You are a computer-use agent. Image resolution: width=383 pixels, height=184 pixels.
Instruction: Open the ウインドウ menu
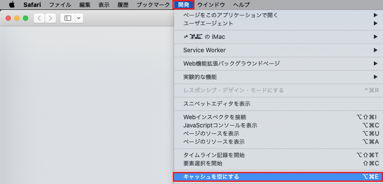click(211, 5)
